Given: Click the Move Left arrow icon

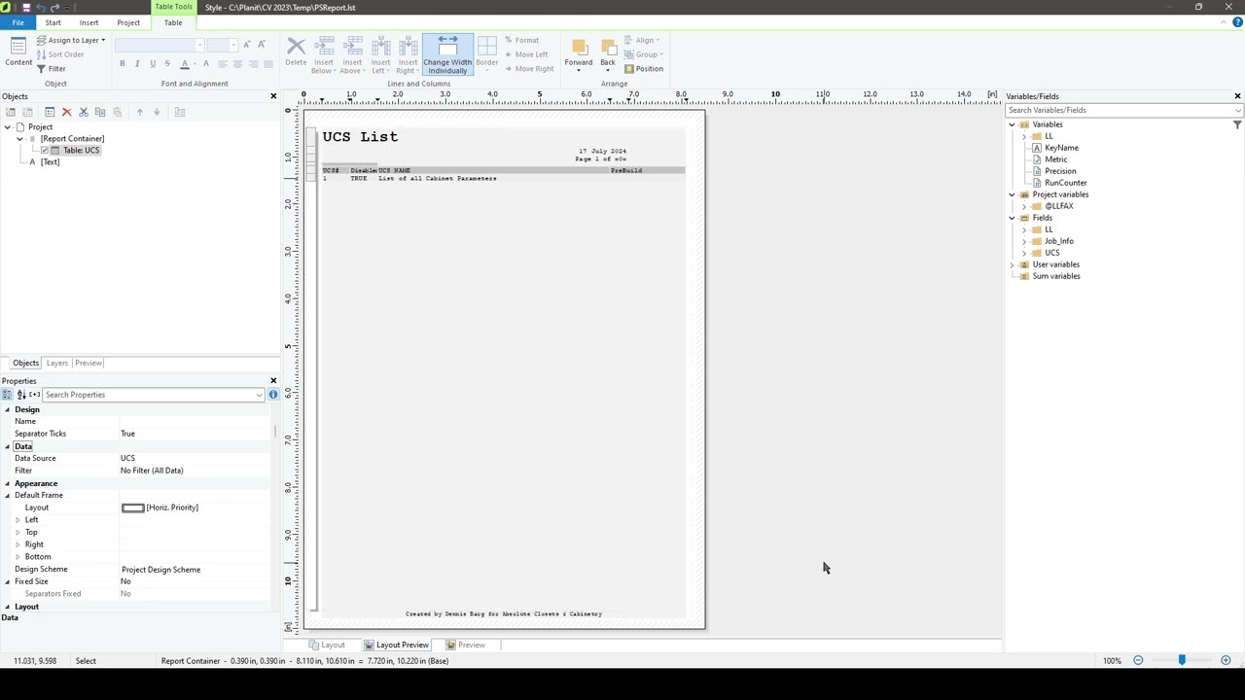Looking at the screenshot, I should (x=508, y=54).
